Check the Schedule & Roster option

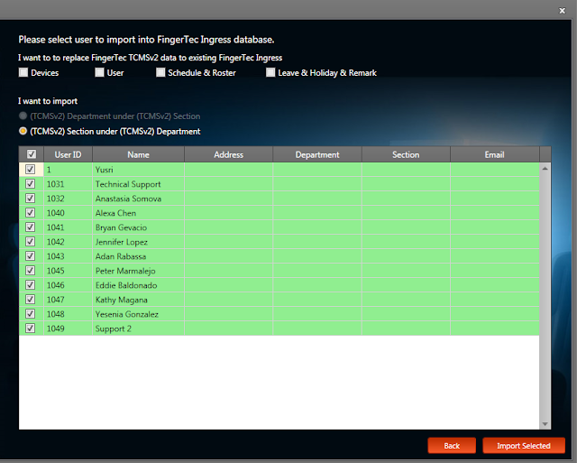160,72
